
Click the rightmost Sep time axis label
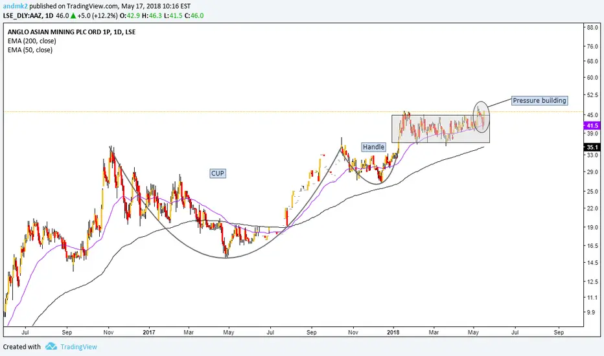click(x=559, y=332)
